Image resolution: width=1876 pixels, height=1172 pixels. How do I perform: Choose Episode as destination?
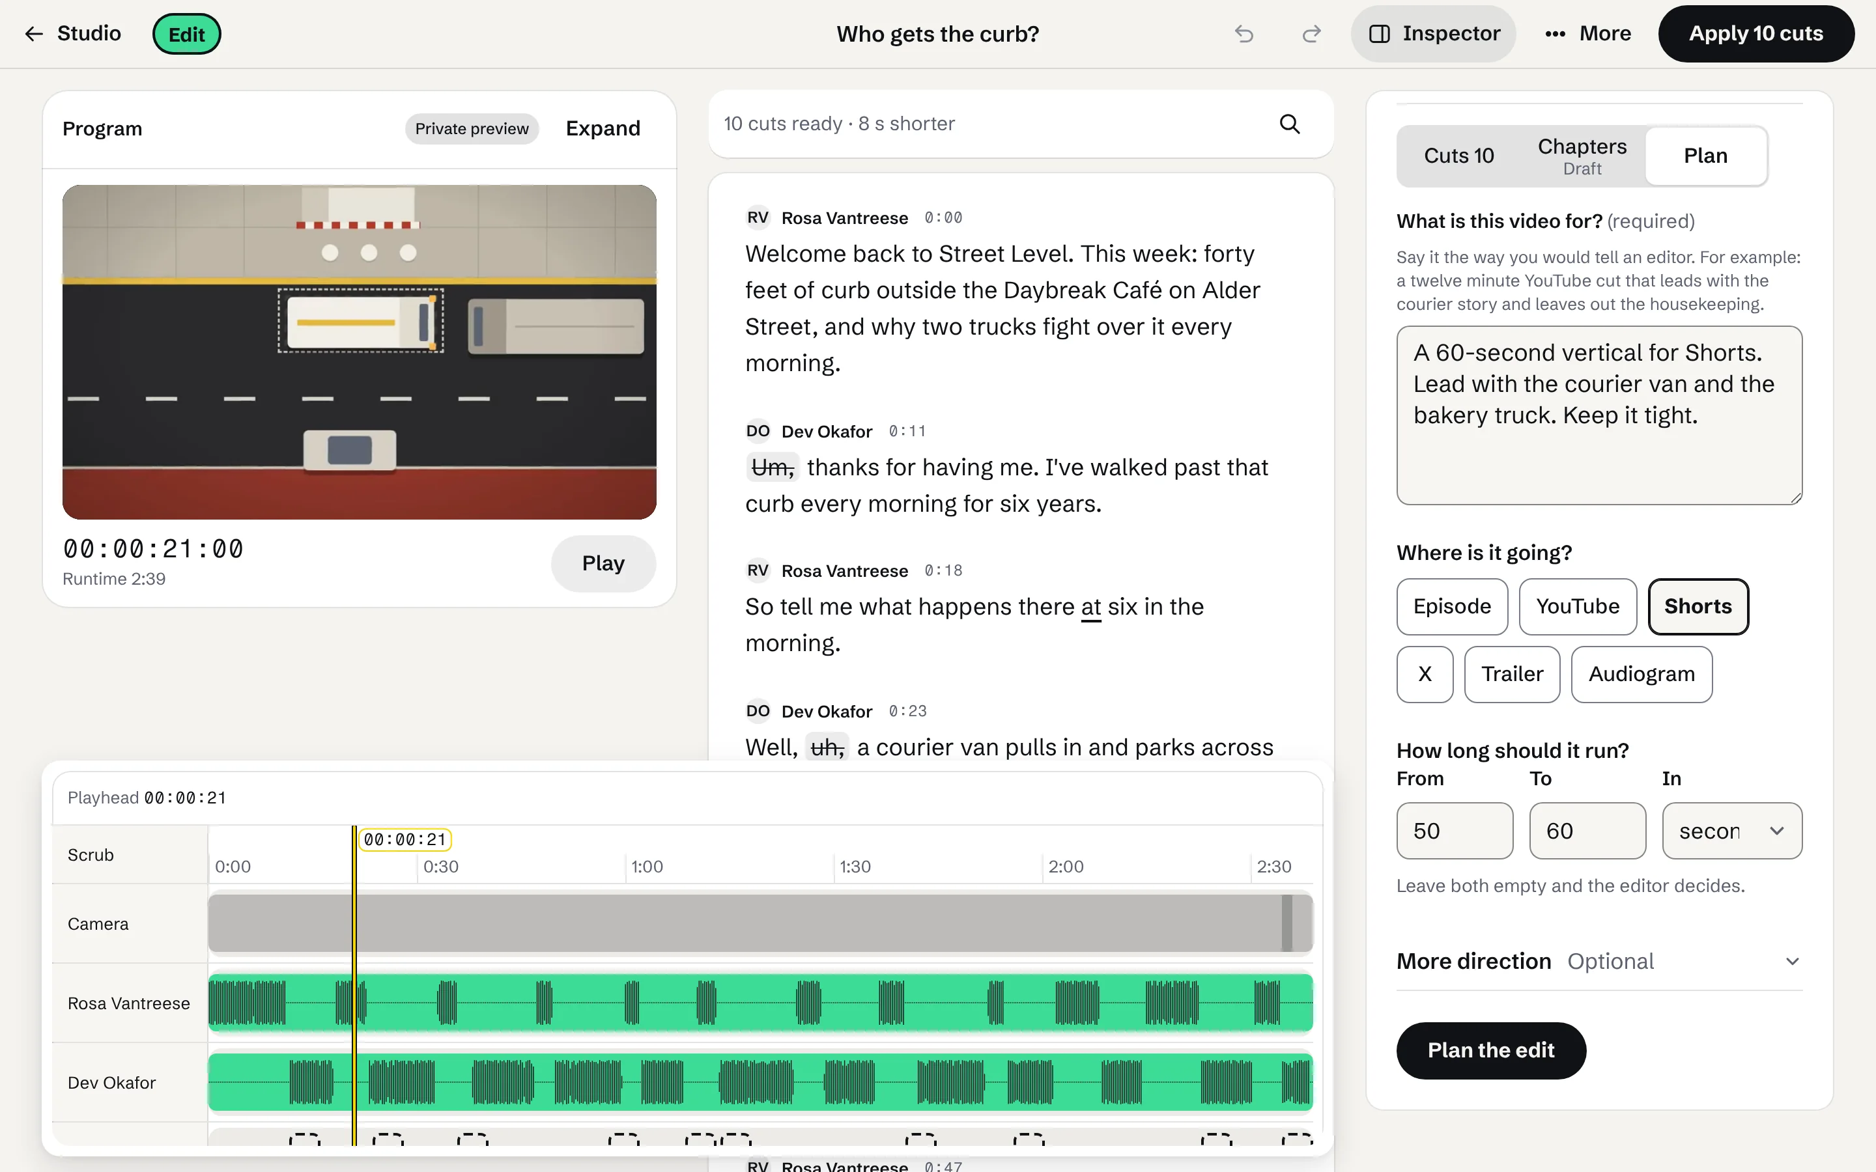(x=1452, y=607)
